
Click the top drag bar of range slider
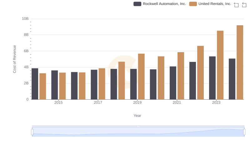coord(138,126)
